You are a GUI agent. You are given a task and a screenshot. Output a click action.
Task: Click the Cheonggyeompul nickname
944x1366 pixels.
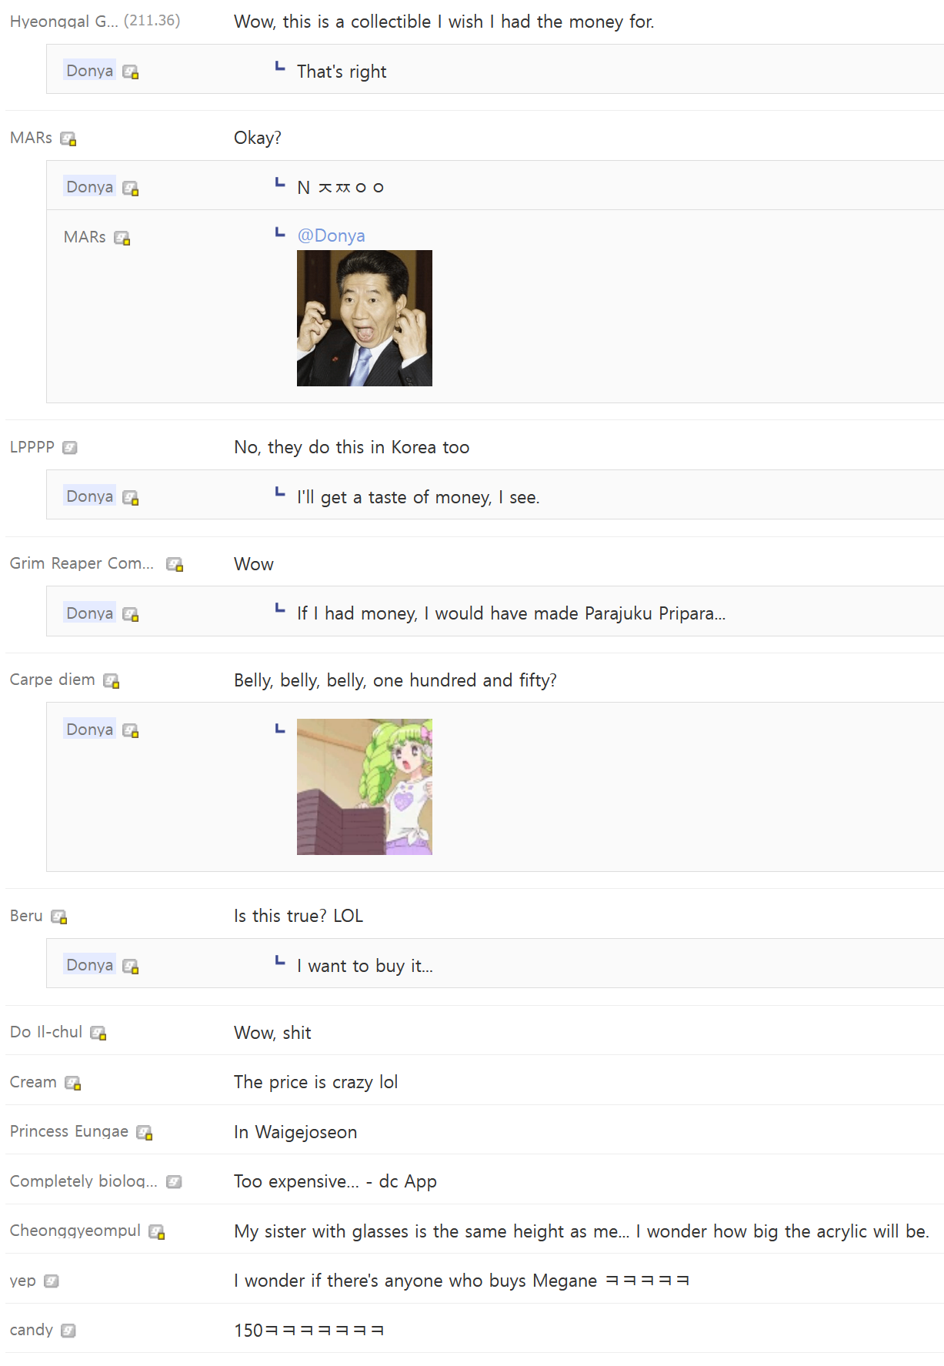75,1231
